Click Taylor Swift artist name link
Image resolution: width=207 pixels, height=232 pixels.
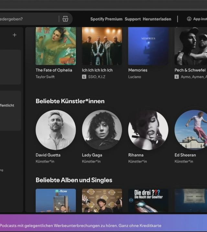(x=45, y=77)
